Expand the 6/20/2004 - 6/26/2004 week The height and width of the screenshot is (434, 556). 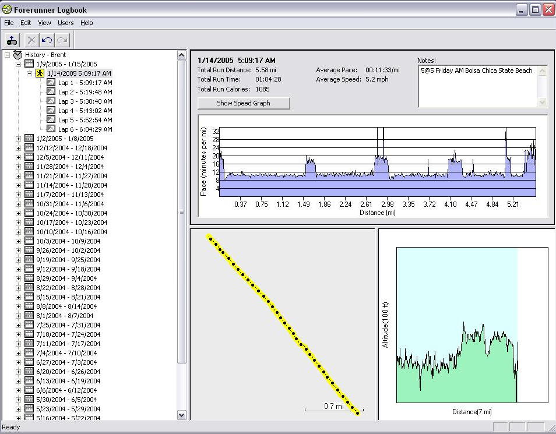coord(19,372)
